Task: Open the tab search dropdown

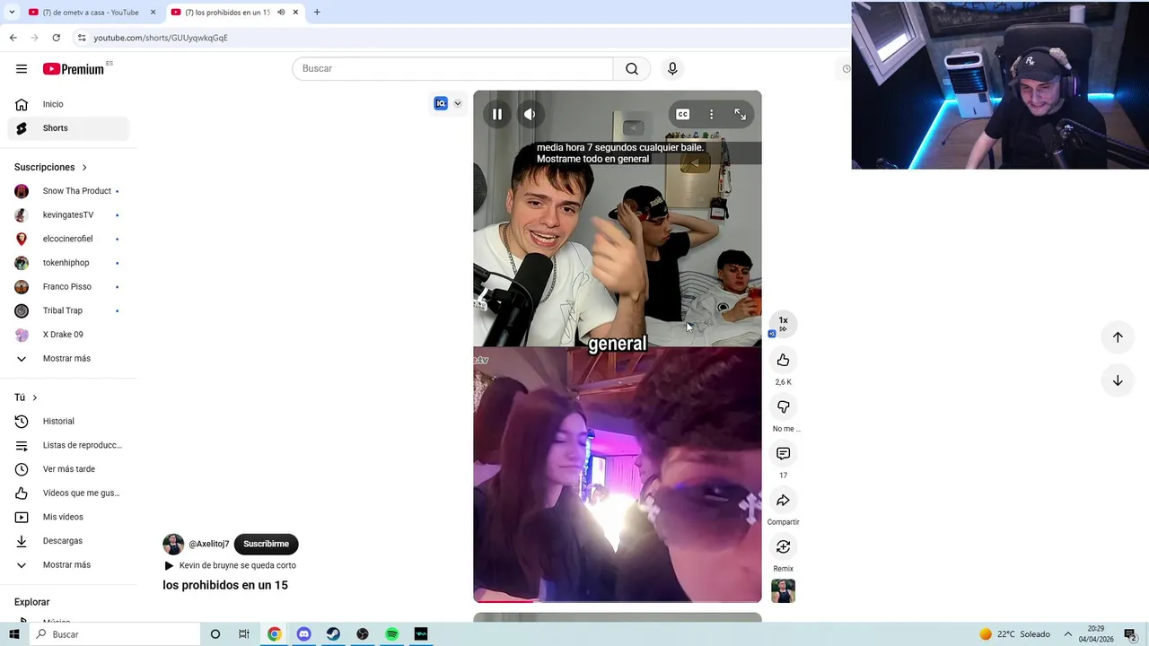Action: (x=11, y=13)
